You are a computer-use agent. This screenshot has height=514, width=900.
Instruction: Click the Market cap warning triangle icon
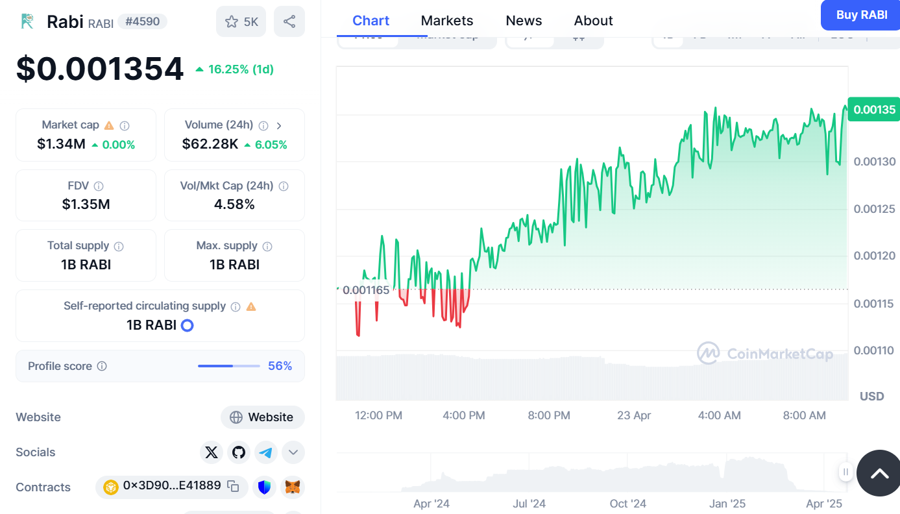[109, 125]
